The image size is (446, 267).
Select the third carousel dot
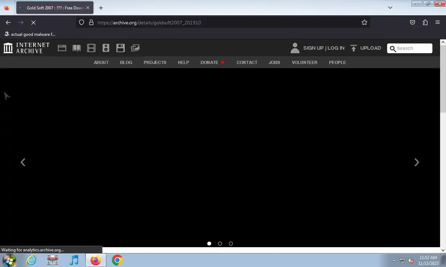click(231, 244)
